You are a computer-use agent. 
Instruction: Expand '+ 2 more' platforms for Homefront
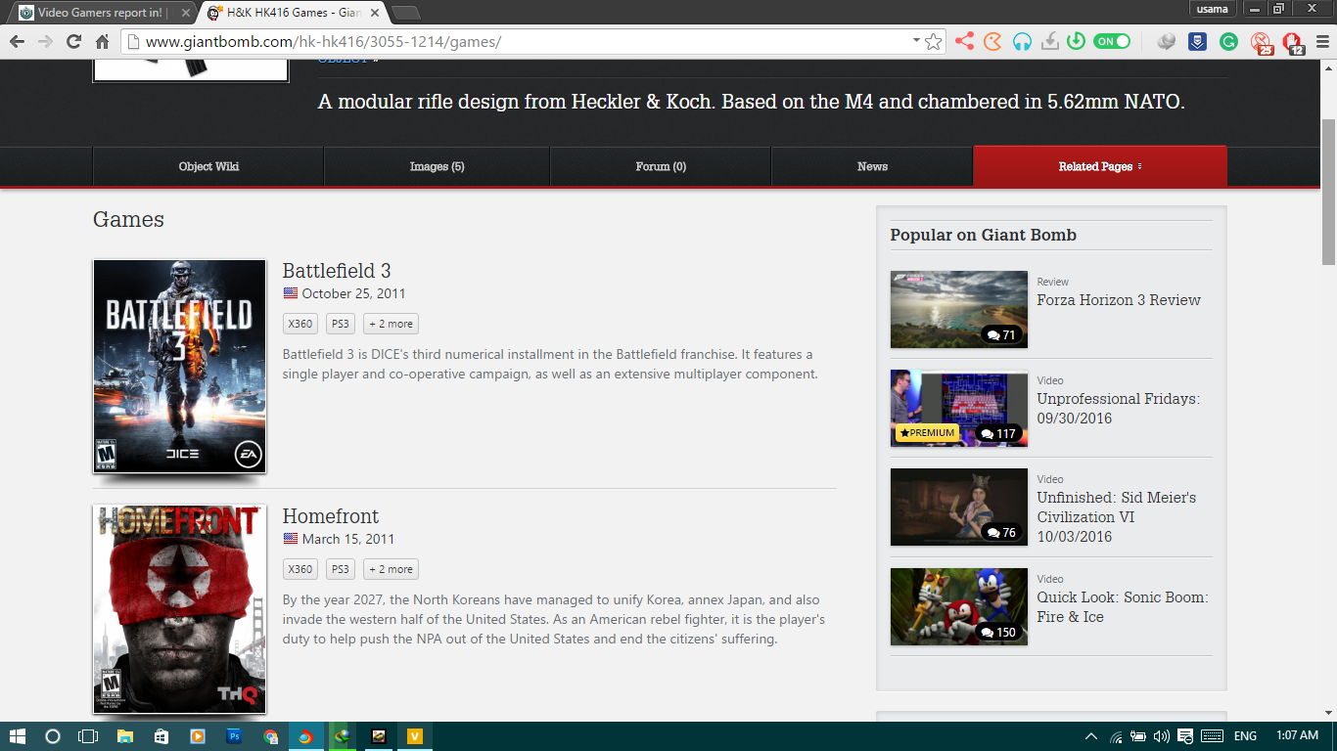(x=391, y=569)
